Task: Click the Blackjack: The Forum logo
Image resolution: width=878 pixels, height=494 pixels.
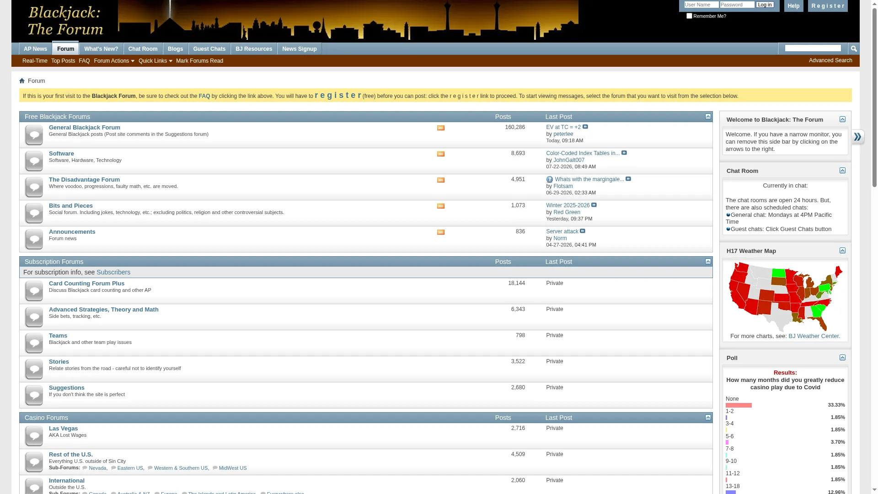Action: coord(65,21)
